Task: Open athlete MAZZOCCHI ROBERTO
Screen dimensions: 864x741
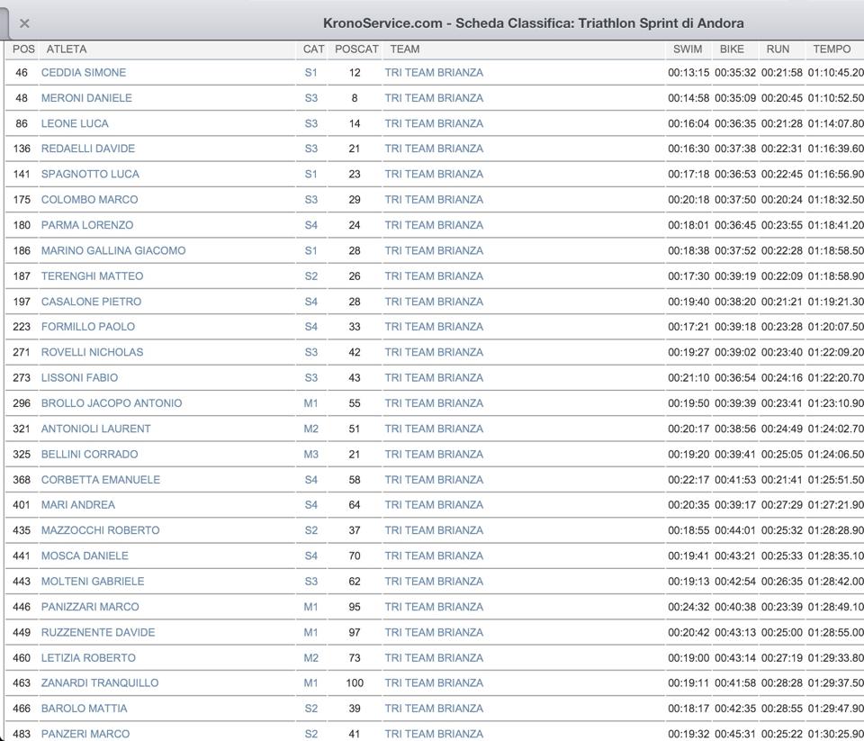Action: [x=100, y=530]
